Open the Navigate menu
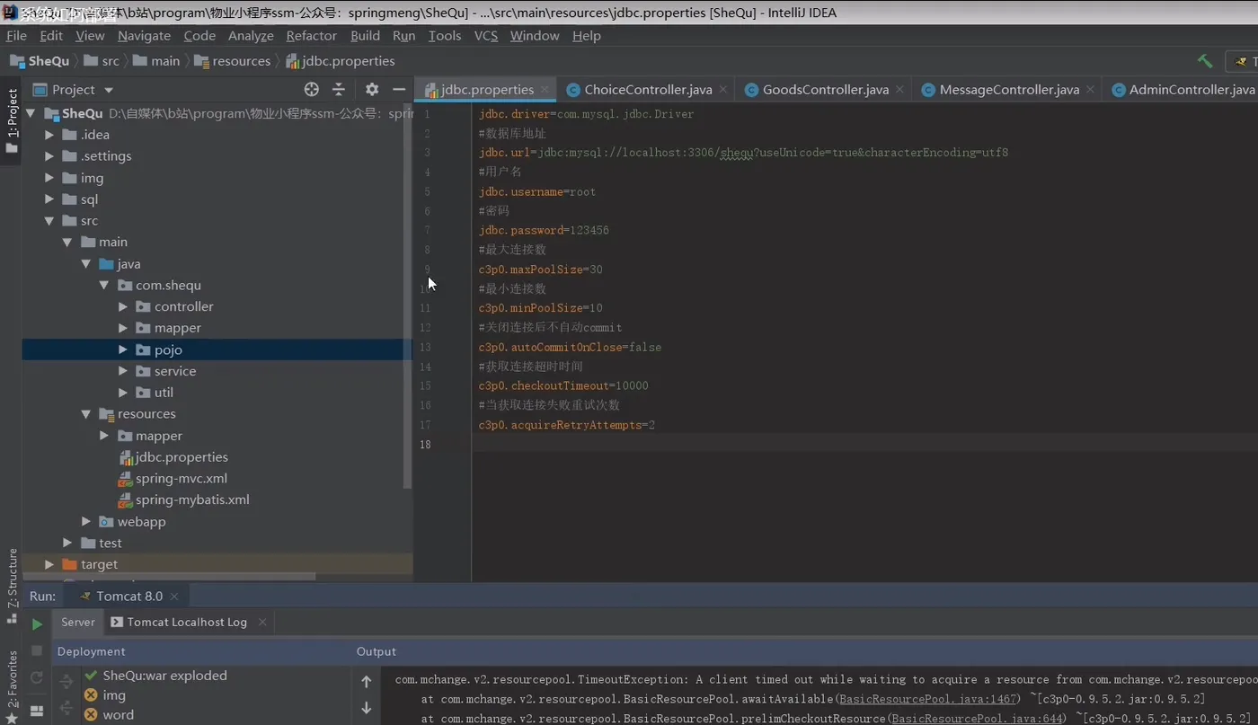 (144, 36)
